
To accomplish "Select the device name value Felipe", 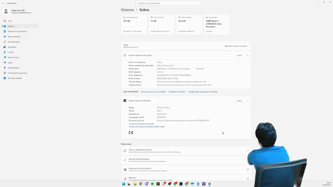I will tap(159, 62).
